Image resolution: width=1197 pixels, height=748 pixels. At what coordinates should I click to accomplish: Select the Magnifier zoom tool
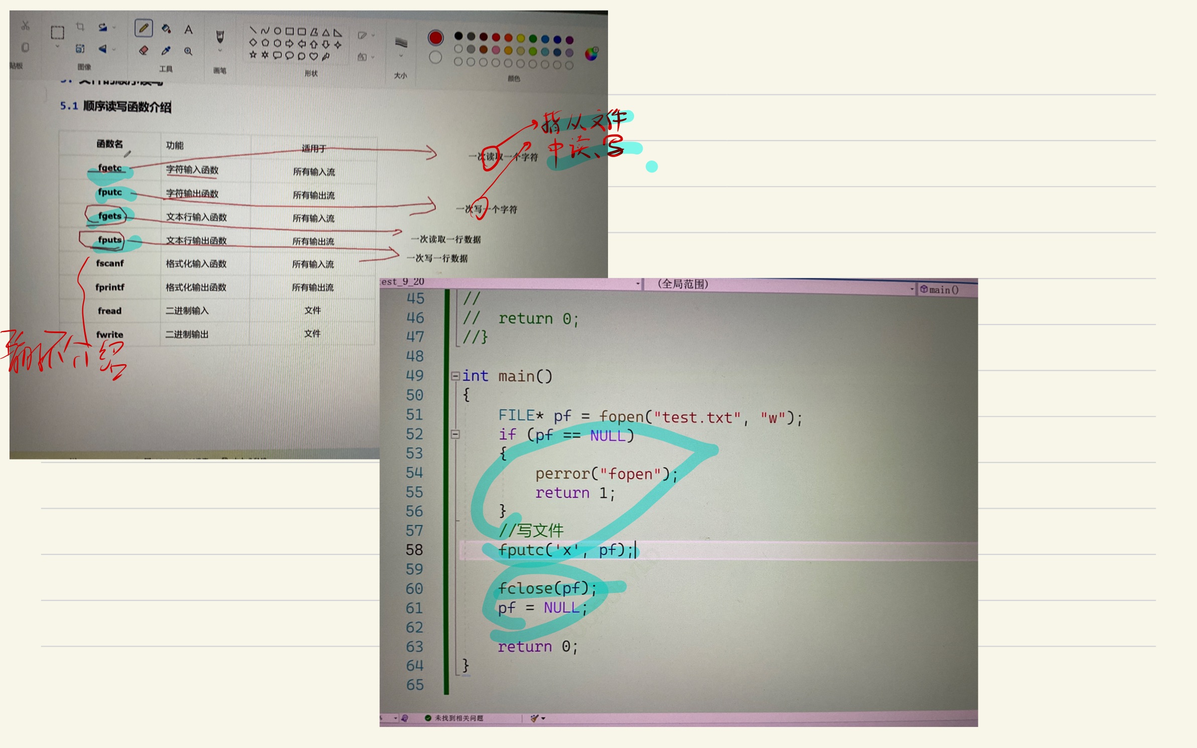188,51
